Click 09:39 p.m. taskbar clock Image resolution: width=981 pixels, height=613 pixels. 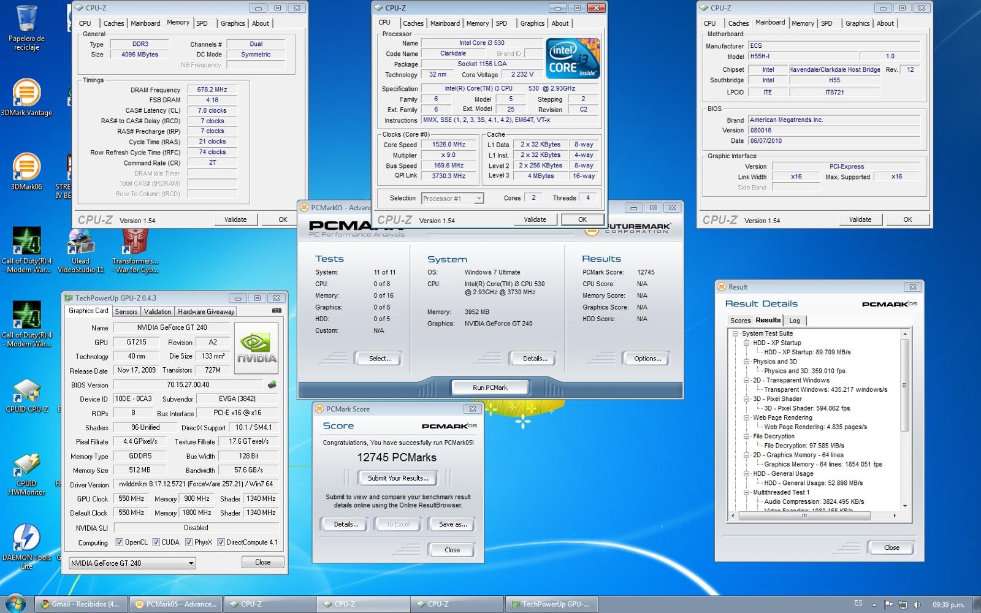click(948, 604)
